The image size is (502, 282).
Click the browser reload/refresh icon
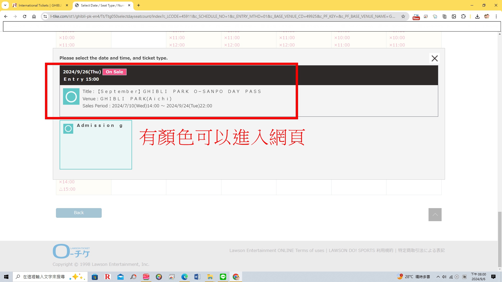pos(25,16)
